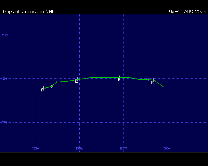
Task: Click the "09-13 AUG 2009" date text
Action: pos(188,11)
